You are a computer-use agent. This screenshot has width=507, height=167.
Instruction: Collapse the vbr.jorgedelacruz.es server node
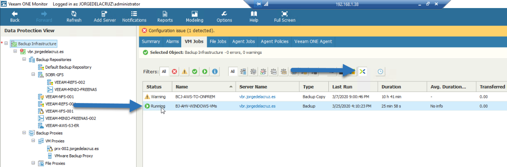tap(15, 51)
